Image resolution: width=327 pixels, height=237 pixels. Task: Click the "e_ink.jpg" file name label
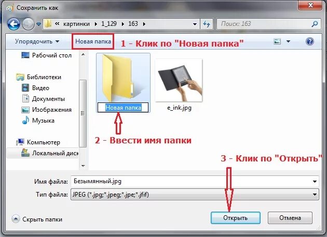tap(179, 108)
